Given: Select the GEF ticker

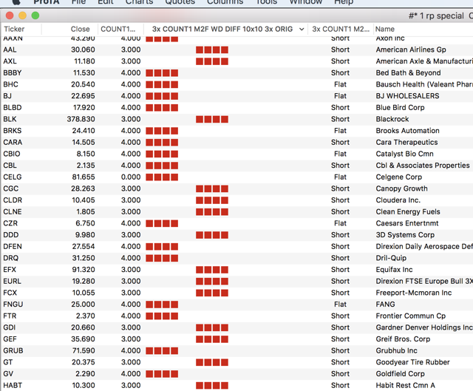Looking at the screenshot, I should coord(10,339).
